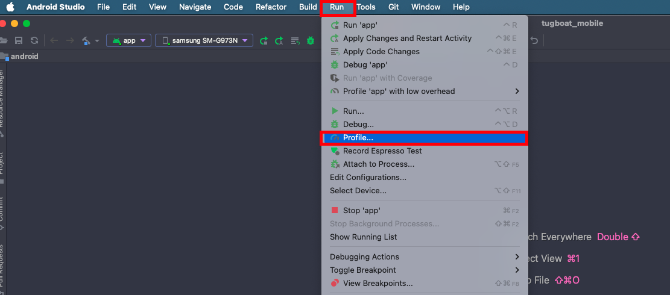Click the Undo arrow icon in toolbar

click(534, 40)
